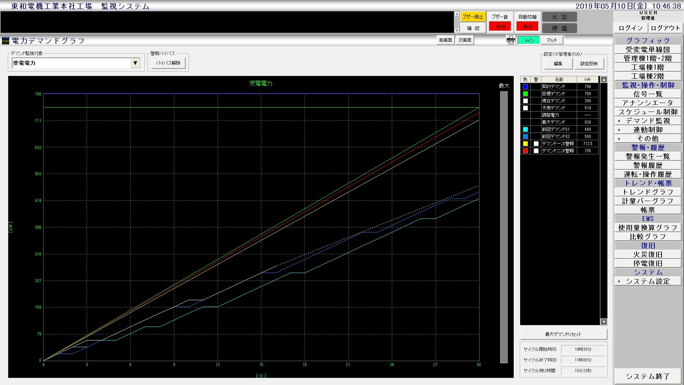Click yellow swatch for デマンド一次警報
The height and width of the screenshot is (385, 684).
tap(525, 144)
